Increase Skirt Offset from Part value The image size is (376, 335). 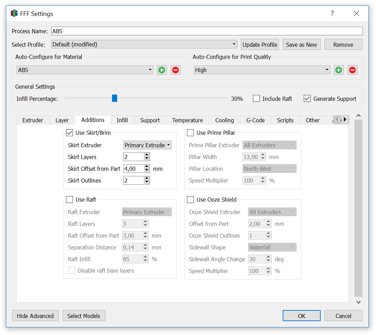point(147,167)
